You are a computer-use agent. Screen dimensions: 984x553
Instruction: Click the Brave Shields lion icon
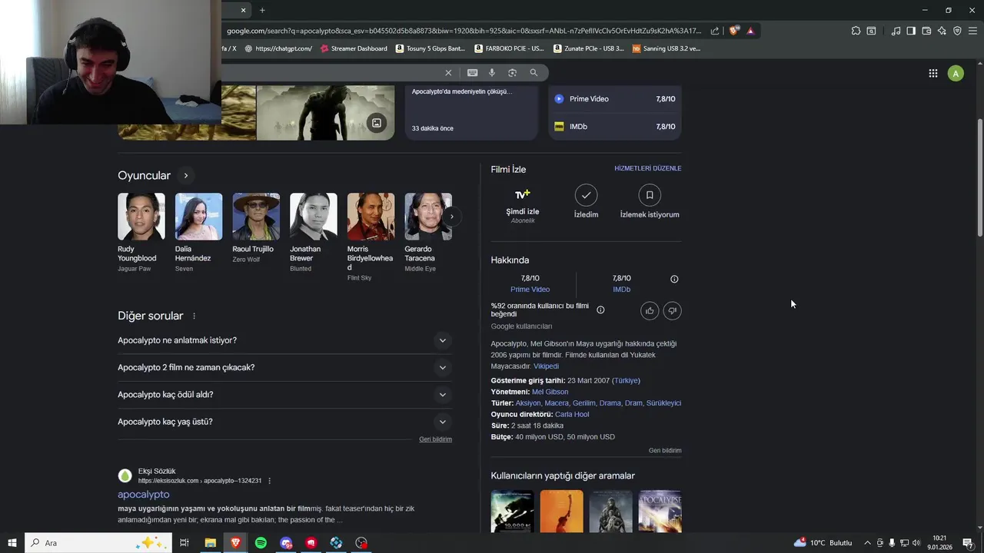(734, 31)
